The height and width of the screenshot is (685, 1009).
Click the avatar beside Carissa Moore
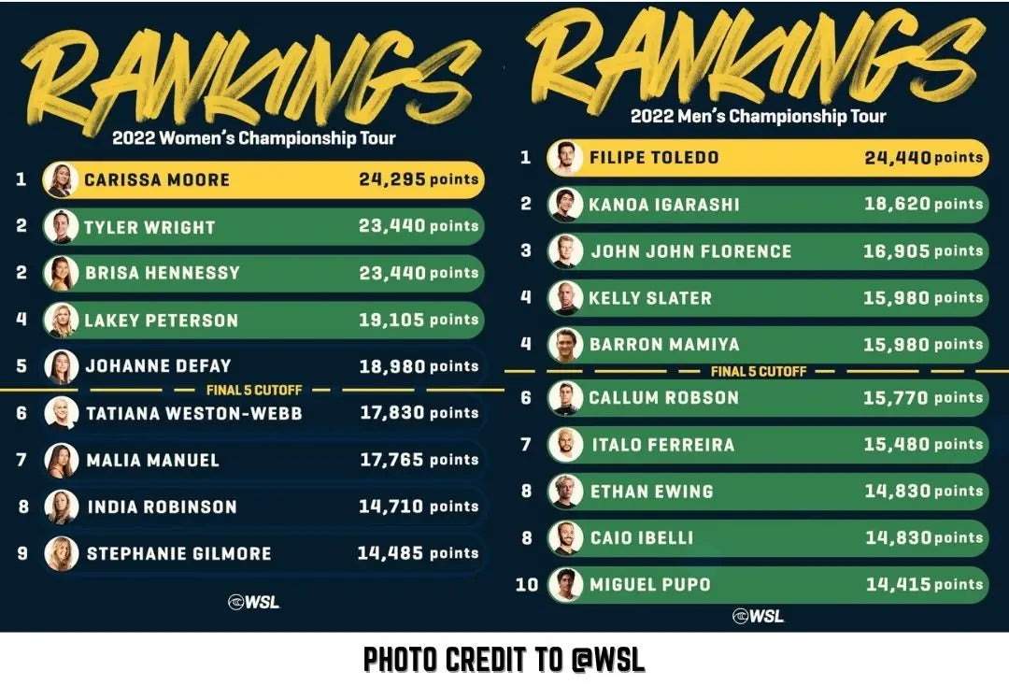click(61, 179)
